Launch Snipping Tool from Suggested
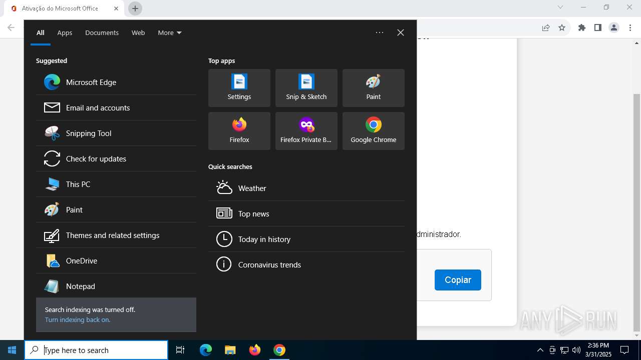 116,133
